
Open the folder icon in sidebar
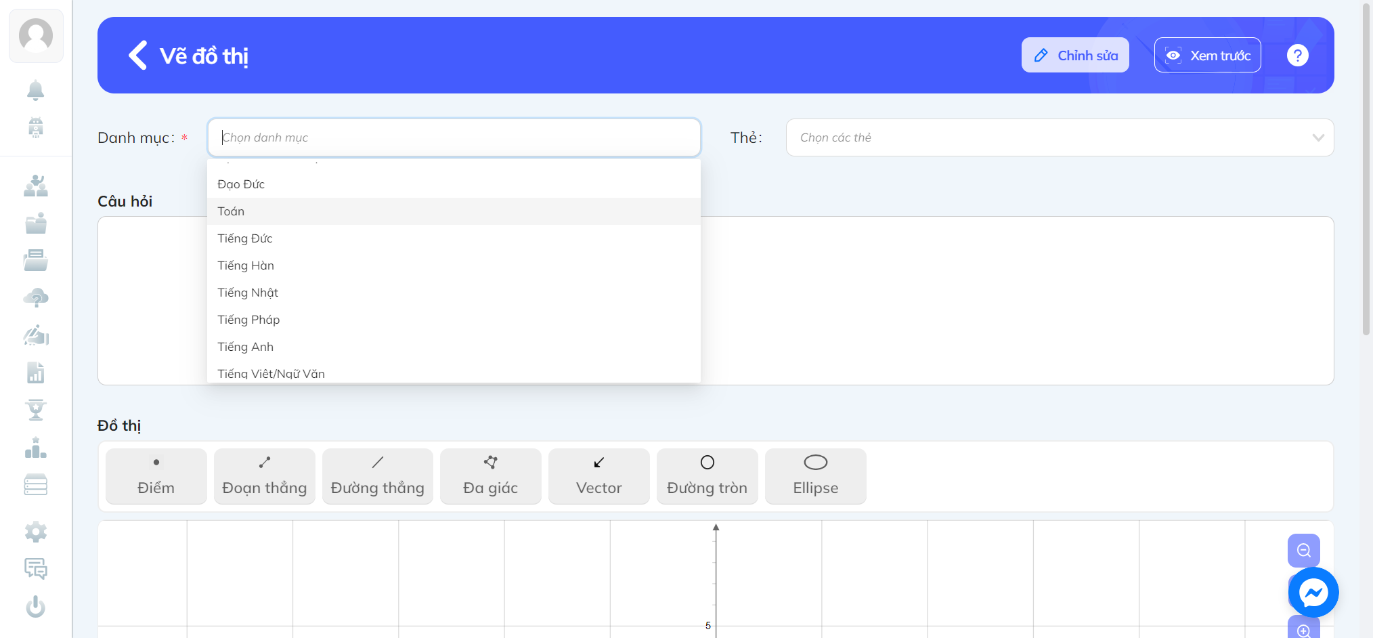point(36,223)
